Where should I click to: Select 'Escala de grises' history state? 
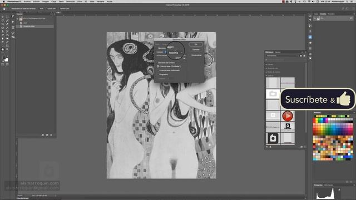(x=35, y=26)
